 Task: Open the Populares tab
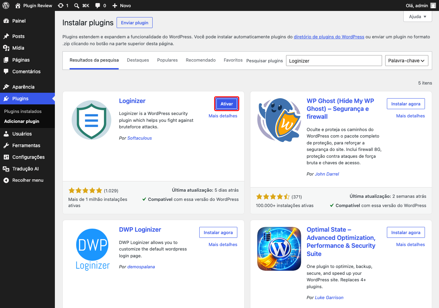tap(167, 60)
